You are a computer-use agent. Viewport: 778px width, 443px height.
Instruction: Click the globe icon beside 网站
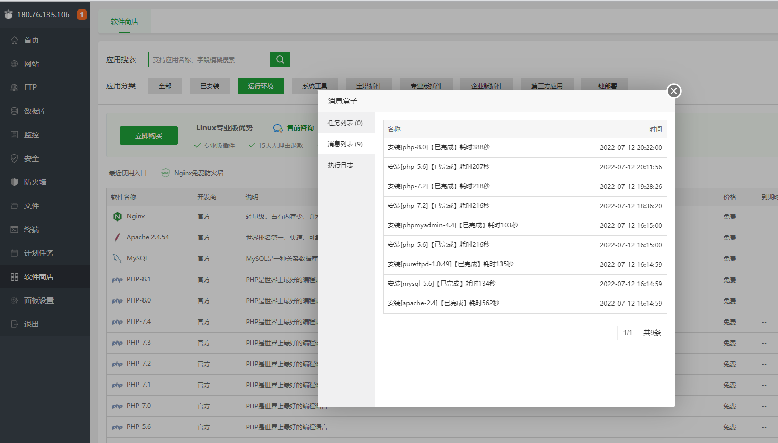tap(14, 64)
